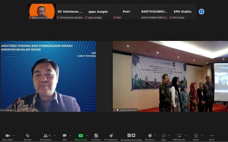Expand the Chat options caret
Viewport: 228px width, 142px height.
[x=70, y=136]
